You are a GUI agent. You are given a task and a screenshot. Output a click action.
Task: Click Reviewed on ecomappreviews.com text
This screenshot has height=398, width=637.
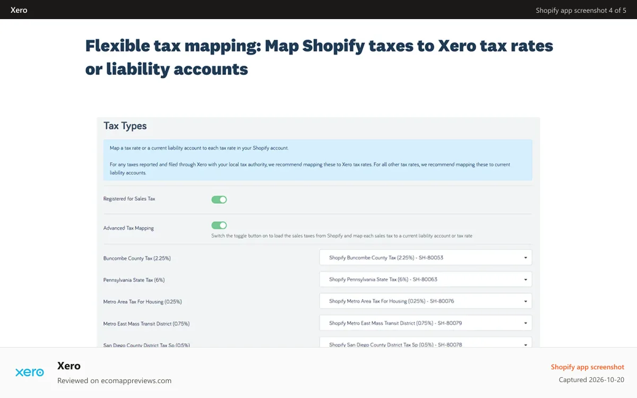(x=114, y=380)
